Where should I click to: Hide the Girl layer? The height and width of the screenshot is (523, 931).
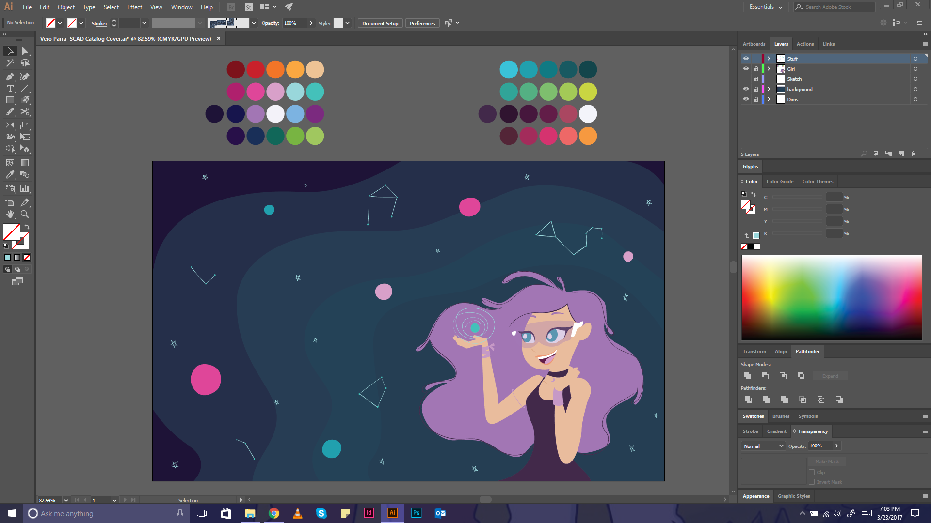pyautogui.click(x=746, y=69)
